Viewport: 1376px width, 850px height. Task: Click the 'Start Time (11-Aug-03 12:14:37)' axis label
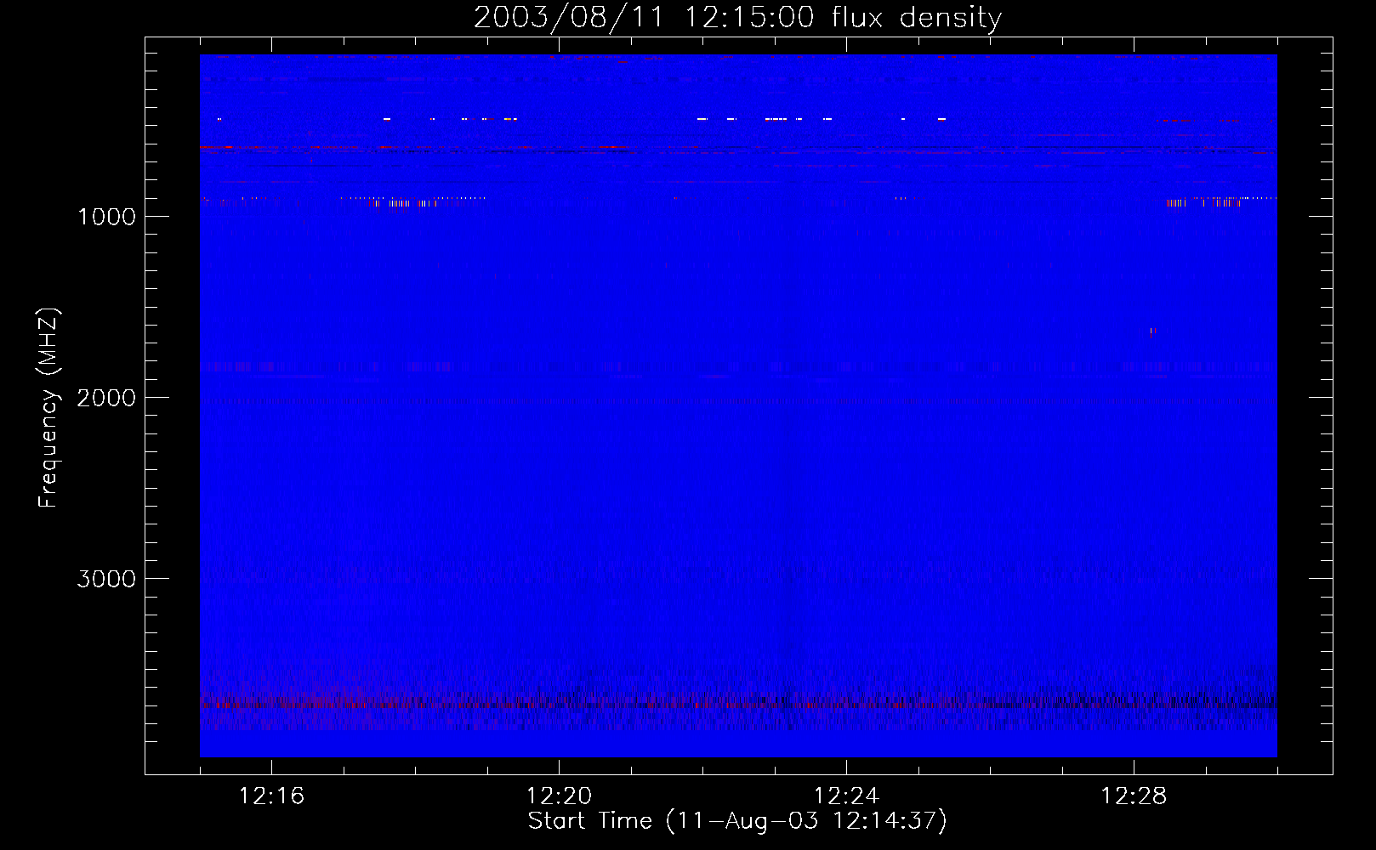point(737,821)
